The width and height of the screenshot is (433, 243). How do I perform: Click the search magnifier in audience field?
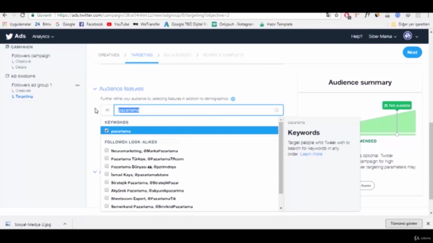pyautogui.click(x=277, y=110)
